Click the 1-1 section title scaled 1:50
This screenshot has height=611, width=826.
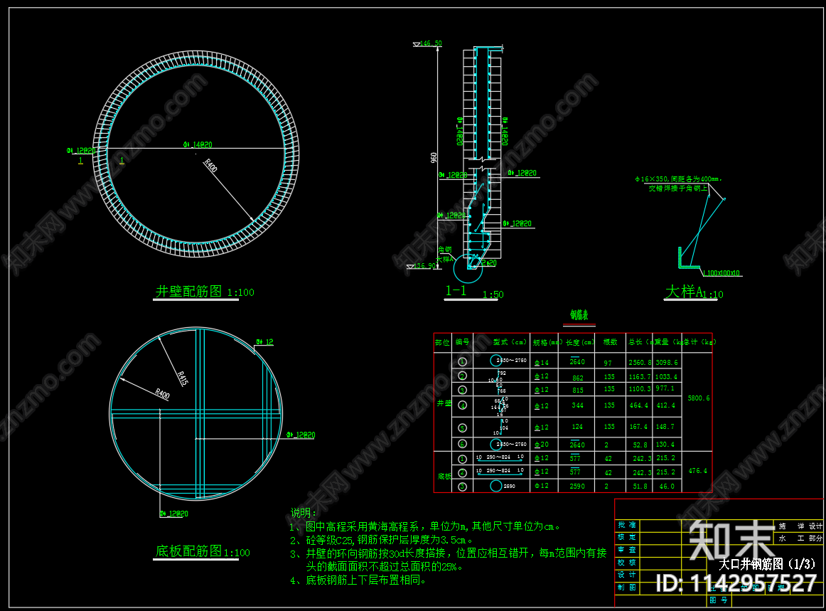474,292
